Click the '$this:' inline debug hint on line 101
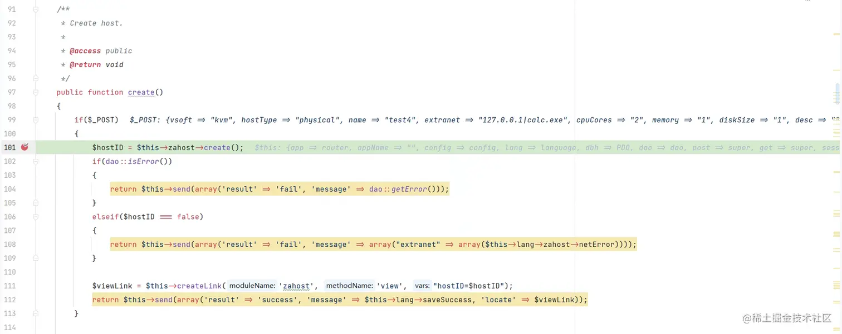842x334 pixels. pos(268,148)
